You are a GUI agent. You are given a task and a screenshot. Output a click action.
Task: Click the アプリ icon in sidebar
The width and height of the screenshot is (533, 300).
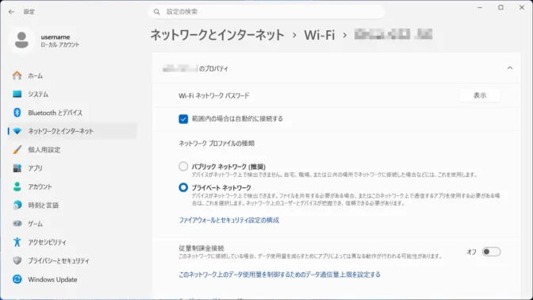click(x=17, y=168)
